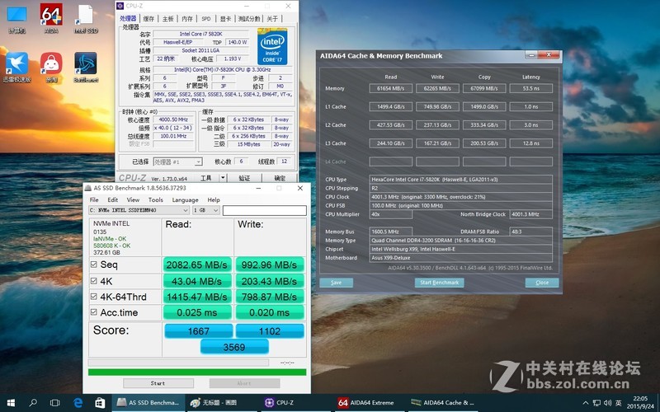This screenshot has width=660, height=412.
Task: Launch Microsoft Edge from the taskbar
Action: (x=78, y=403)
